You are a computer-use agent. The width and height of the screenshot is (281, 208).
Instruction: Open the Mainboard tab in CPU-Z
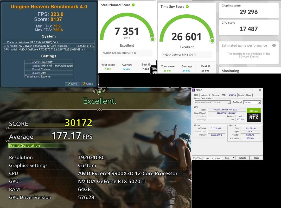point(205,95)
